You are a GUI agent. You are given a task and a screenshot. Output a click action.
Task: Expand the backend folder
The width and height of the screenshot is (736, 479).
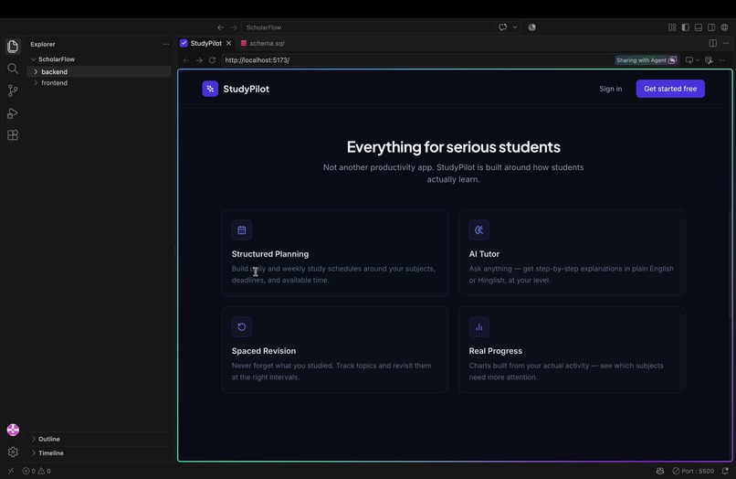[99, 71]
